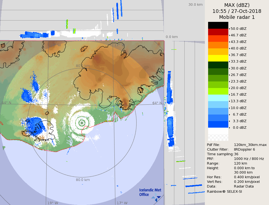
Task: Pick the pale cyan legend swatch
Action: pos(218,98)
